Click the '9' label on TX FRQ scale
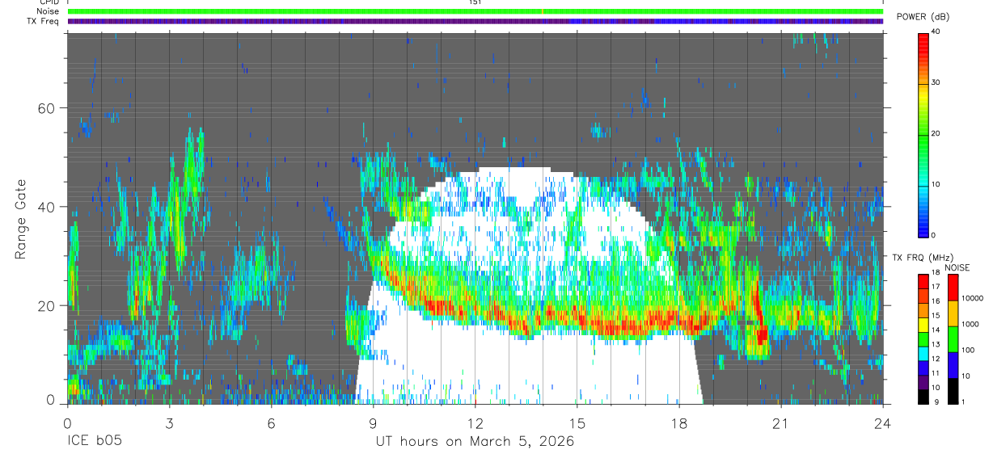Image resolution: width=993 pixels, height=458 pixels. click(x=935, y=402)
